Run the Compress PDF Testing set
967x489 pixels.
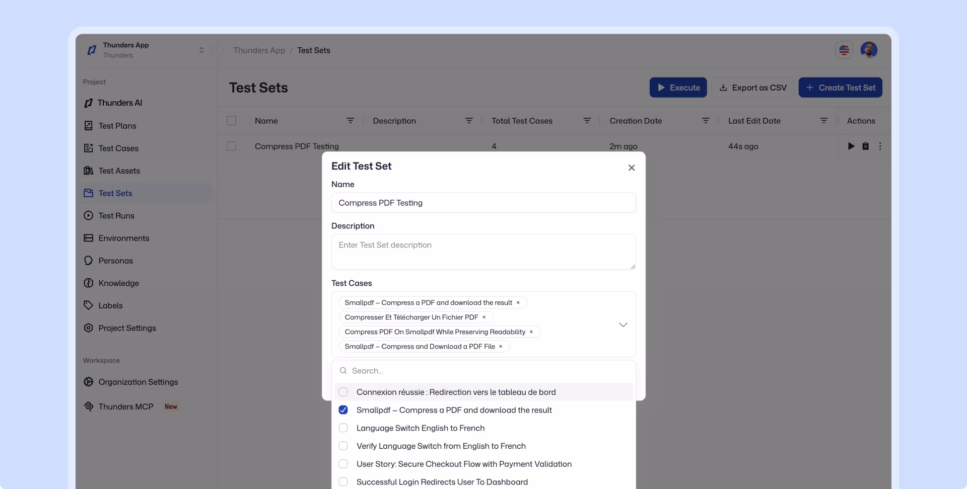tap(851, 146)
